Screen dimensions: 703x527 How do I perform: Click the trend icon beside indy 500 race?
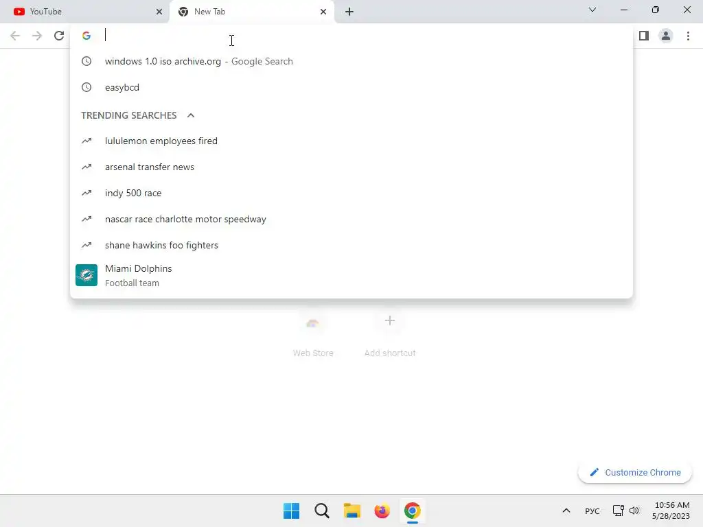coord(87,193)
